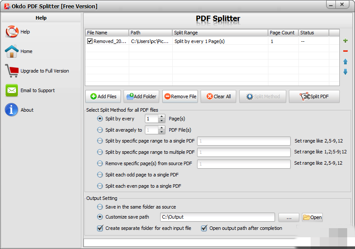This screenshot has height=249, width=355.
Task: Select Save in same folder as source
Action: [100, 207]
